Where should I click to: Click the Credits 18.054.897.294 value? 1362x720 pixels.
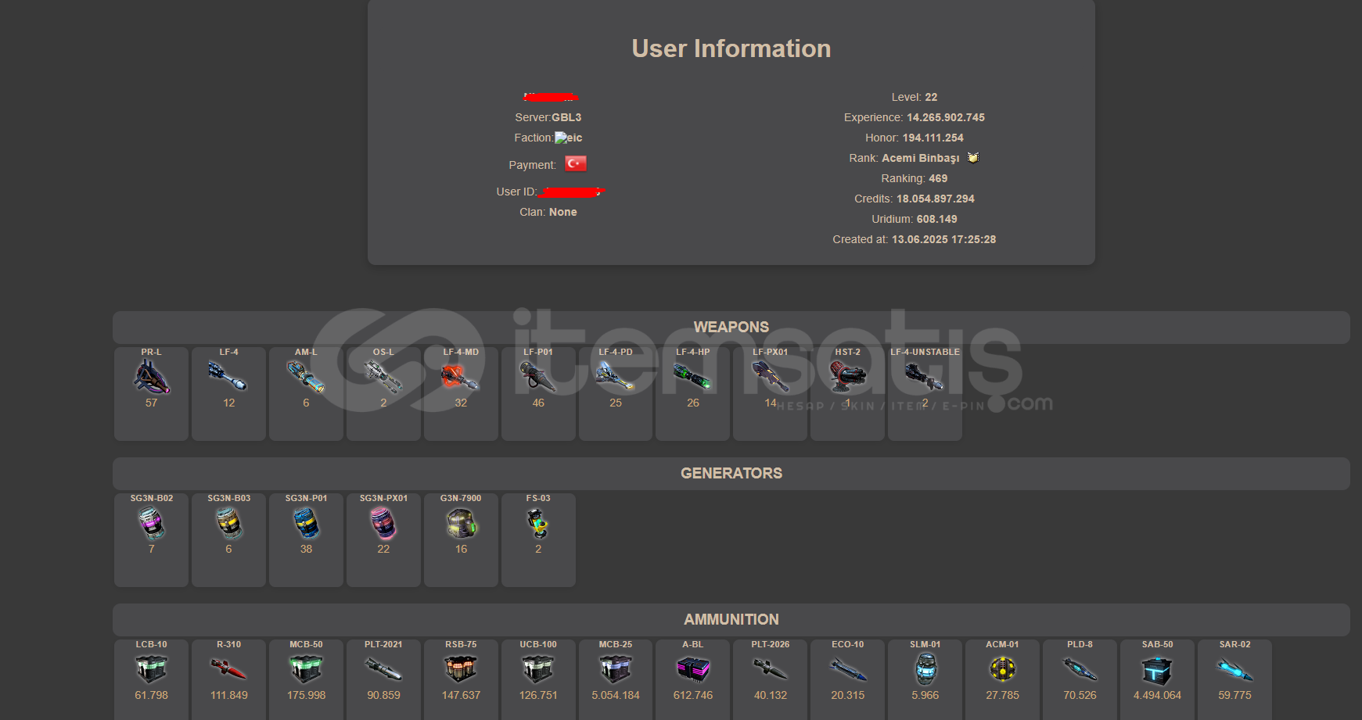936,199
